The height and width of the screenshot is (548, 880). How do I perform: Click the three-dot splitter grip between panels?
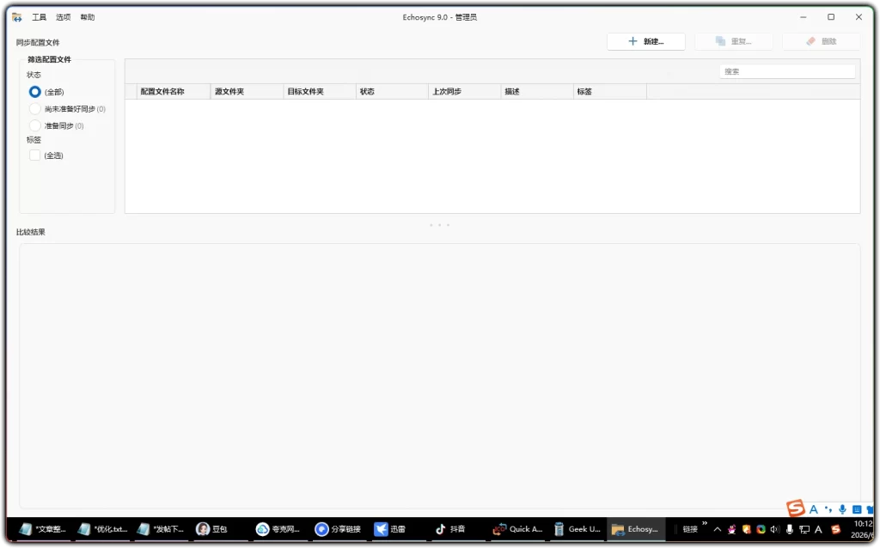(x=439, y=225)
